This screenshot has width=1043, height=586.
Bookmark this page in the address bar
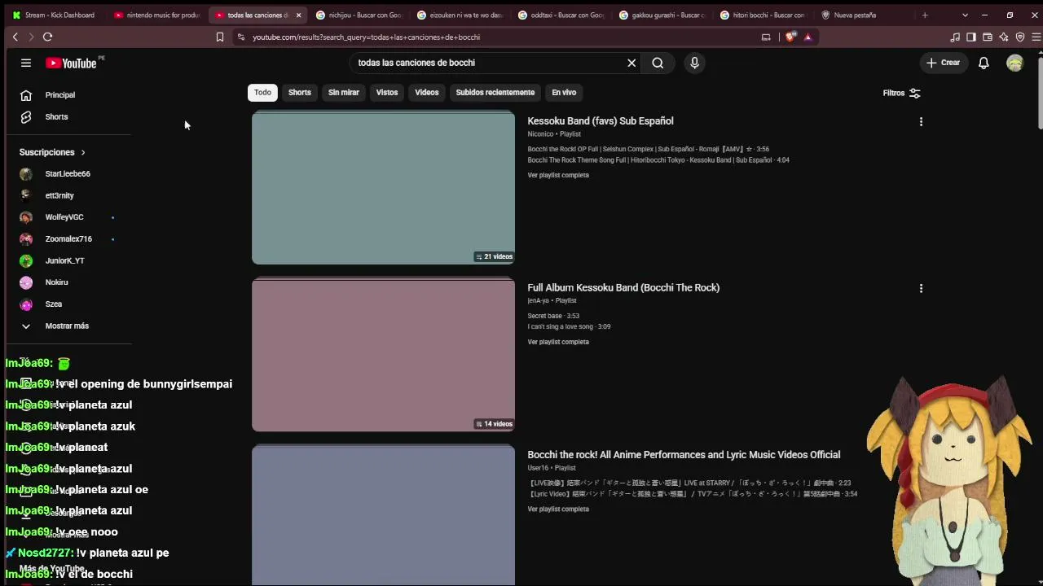(x=219, y=37)
